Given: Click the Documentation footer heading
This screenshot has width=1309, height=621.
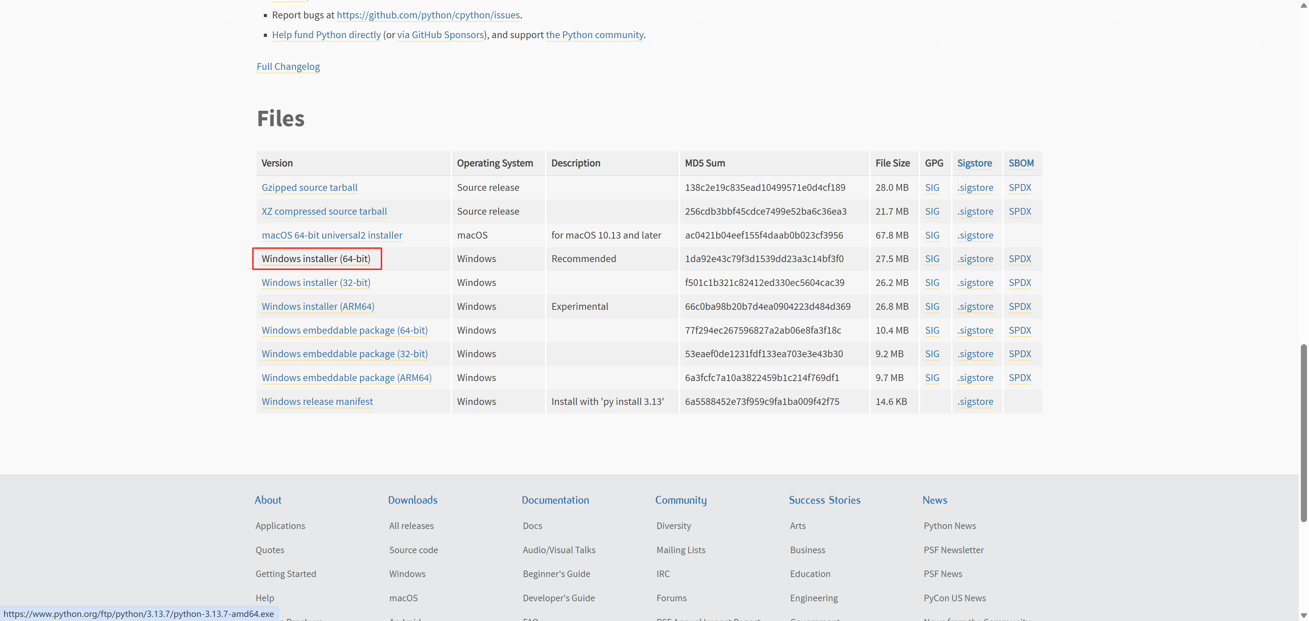Looking at the screenshot, I should click(555, 500).
